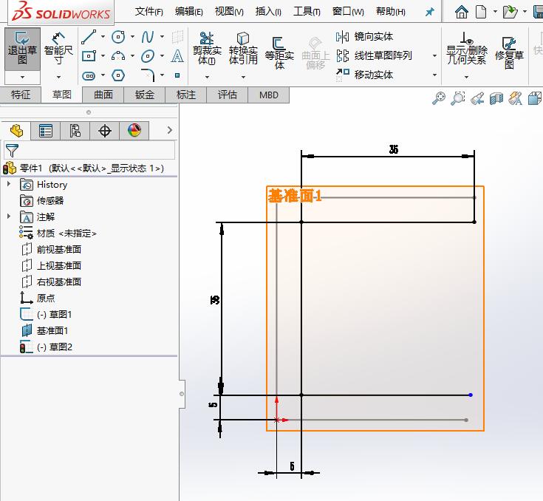The image size is (543, 501).
Task: Open the 视图(V) menu
Action: click(x=229, y=12)
